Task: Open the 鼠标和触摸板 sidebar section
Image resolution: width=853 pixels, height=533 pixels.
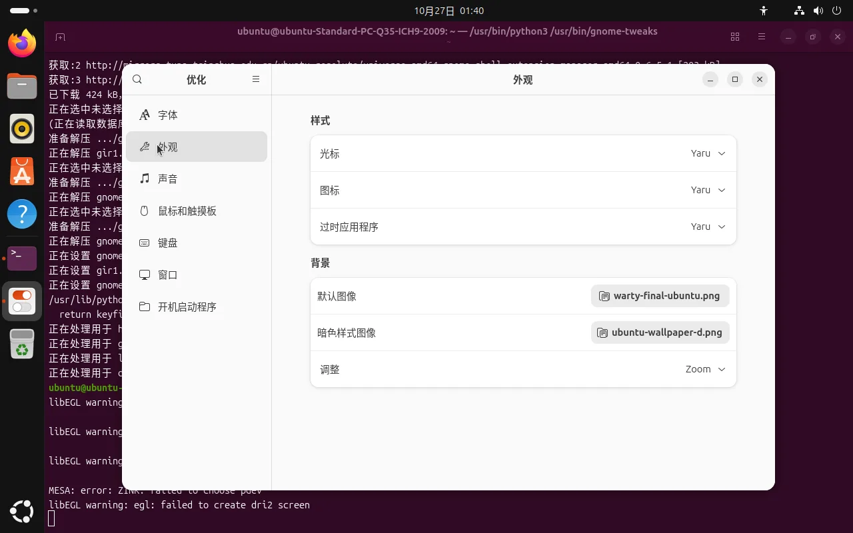Action: pos(197,211)
